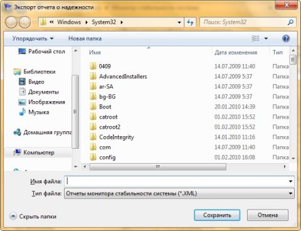Screen dimensions: 301x231
Task: Open the address bar history dropdown arrow
Action: [x=179, y=22]
